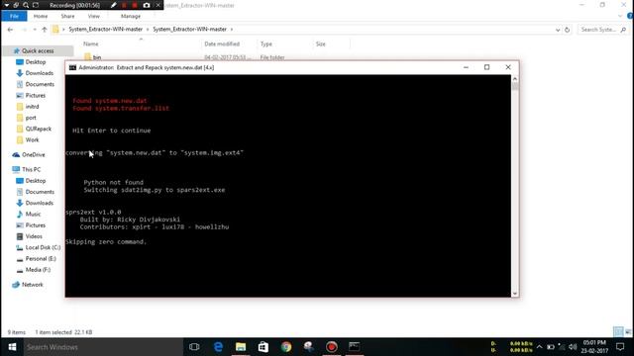The width and height of the screenshot is (634, 356).
Task: Open the Home ribbon tab
Action: [x=41, y=16]
